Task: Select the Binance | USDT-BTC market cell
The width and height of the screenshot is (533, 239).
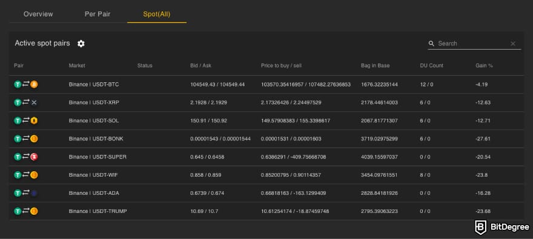Action: (x=94, y=85)
